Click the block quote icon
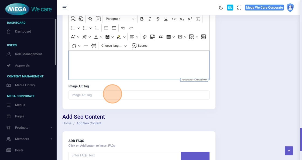Image resolution: width=302 pixels, height=160 pixels. coord(161,37)
